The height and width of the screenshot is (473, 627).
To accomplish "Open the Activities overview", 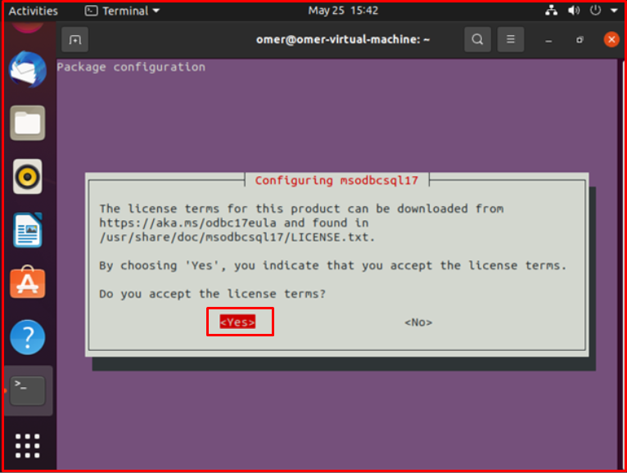I will (34, 11).
